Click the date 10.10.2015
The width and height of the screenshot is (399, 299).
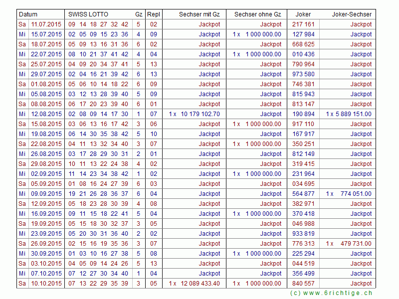(46, 284)
